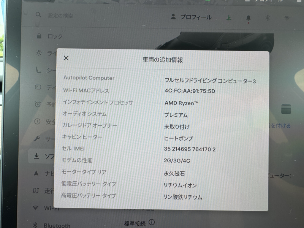Tap the info icon beside 標準接続
This screenshot has height=228, width=304.
pos(152,222)
